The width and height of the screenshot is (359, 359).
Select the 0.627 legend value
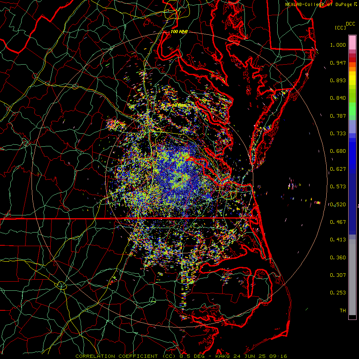point(338,169)
